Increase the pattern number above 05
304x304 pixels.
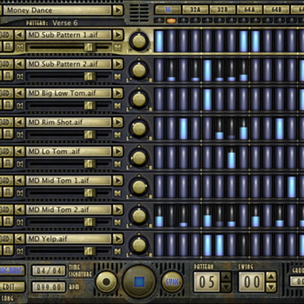[x=226, y=277]
